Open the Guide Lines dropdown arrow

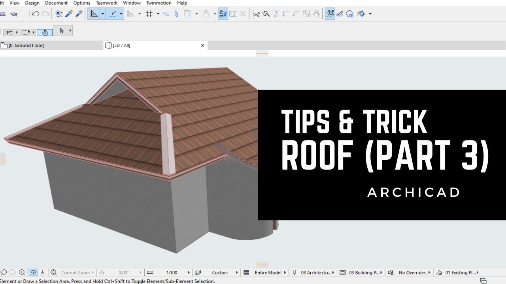102,14
